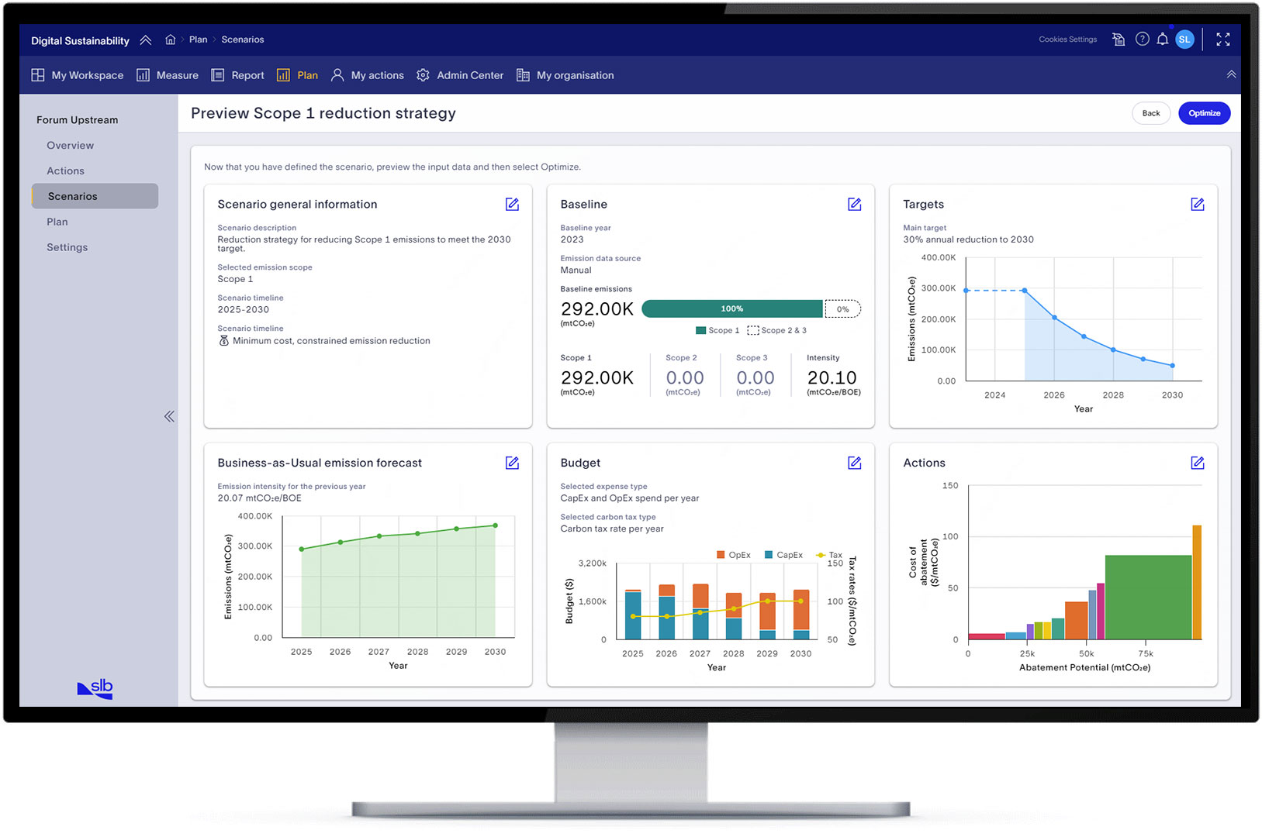Toggle the Tax line in the Budget legend
The height and width of the screenshot is (837, 1262).
pyautogui.click(x=828, y=555)
